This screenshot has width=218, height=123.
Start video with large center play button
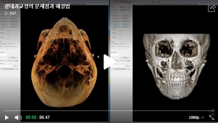click(x=110, y=62)
